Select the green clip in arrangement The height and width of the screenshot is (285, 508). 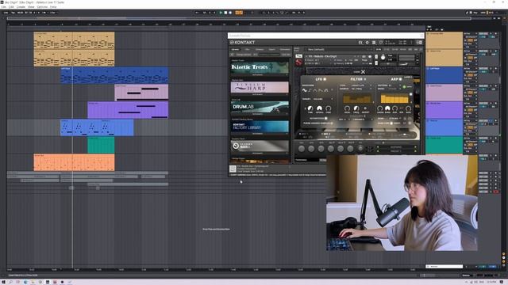(x=101, y=145)
